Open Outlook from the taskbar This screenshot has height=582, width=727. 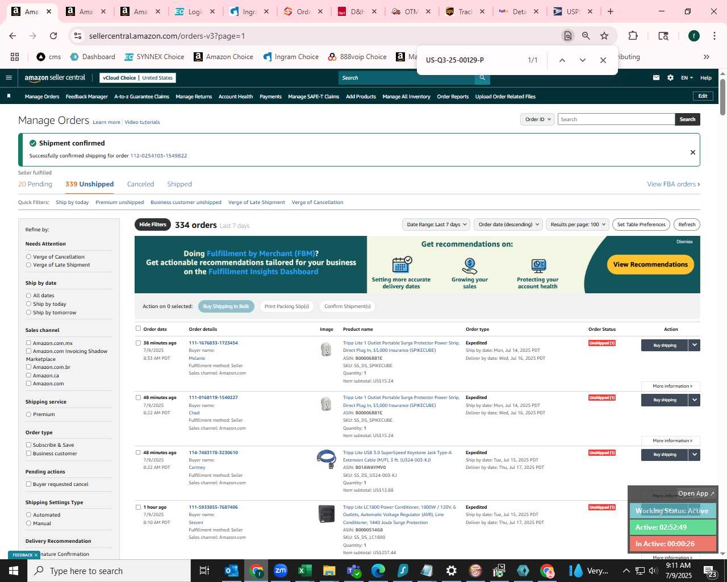click(x=232, y=571)
